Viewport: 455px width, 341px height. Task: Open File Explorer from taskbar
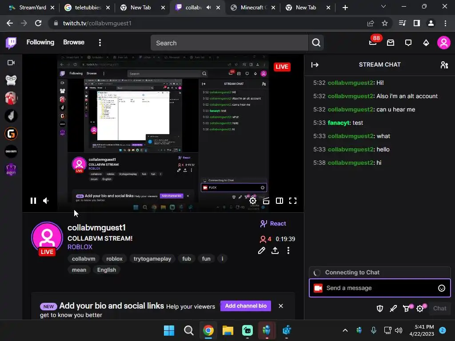228,330
